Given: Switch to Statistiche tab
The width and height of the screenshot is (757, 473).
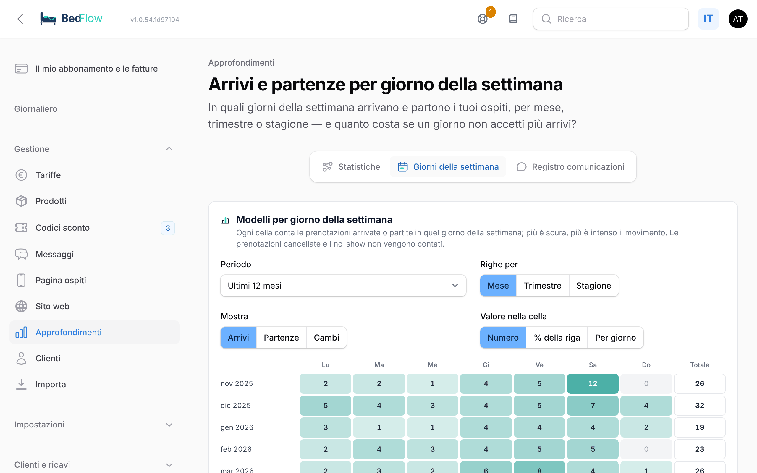Looking at the screenshot, I should point(351,167).
